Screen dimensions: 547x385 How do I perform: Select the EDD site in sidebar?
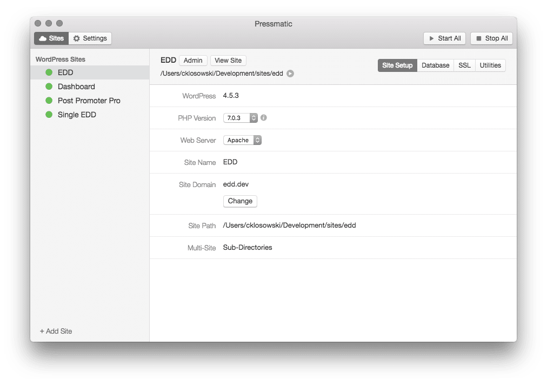[90, 72]
